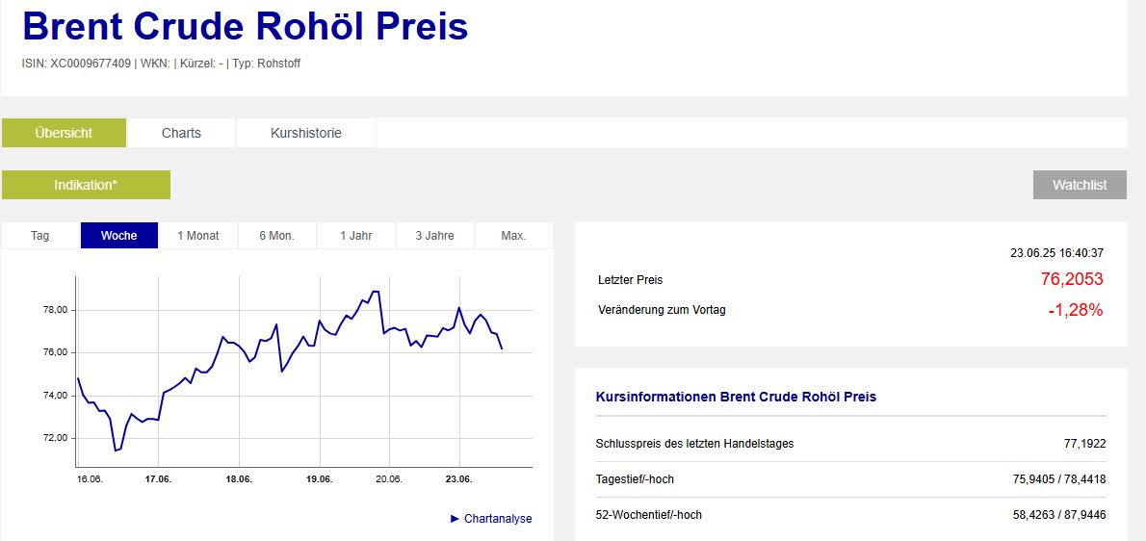The width and height of the screenshot is (1146, 541).
Task: Click the 20.06. date marker on chart
Action: click(x=388, y=478)
